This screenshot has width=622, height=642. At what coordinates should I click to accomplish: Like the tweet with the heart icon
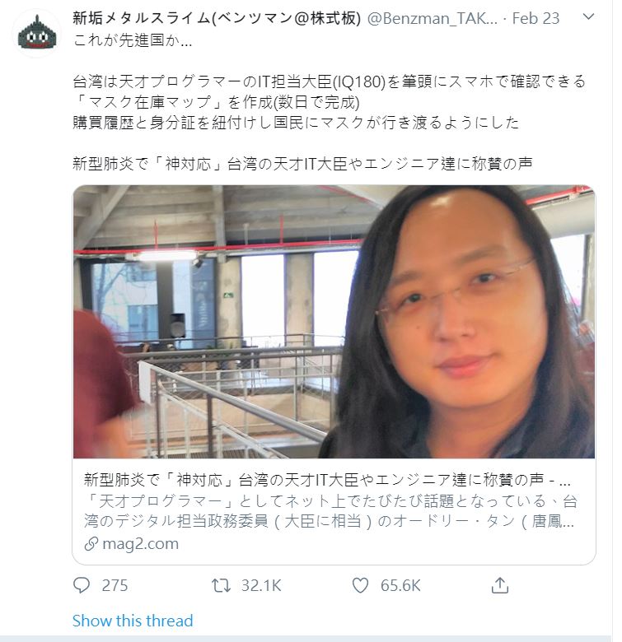(360, 585)
